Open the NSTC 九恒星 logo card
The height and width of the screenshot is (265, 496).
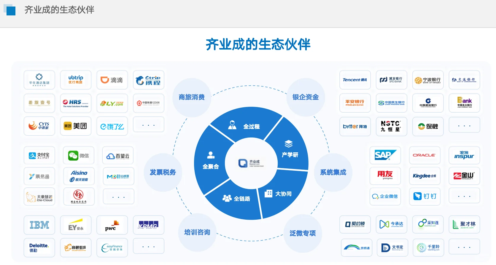[x=392, y=127]
